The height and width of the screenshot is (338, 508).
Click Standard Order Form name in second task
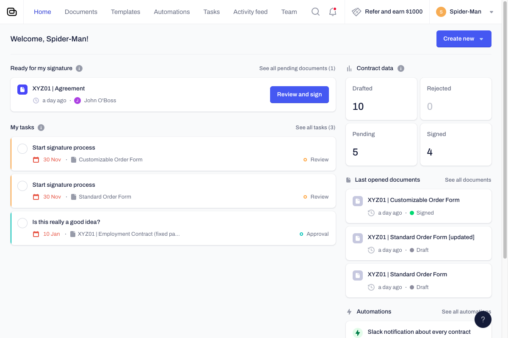click(105, 197)
